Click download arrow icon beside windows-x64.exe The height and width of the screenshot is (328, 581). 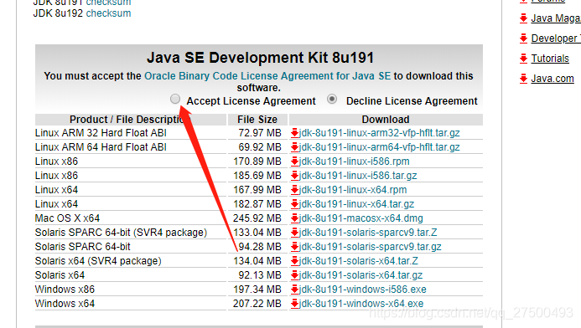[x=295, y=304]
